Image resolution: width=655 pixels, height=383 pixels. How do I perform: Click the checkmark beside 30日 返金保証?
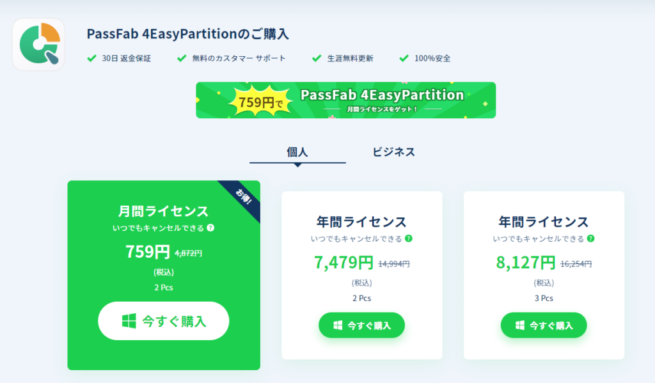click(91, 59)
